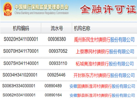Open 开封新东方村镇银行股份有限公司 link

pos(104,75)
